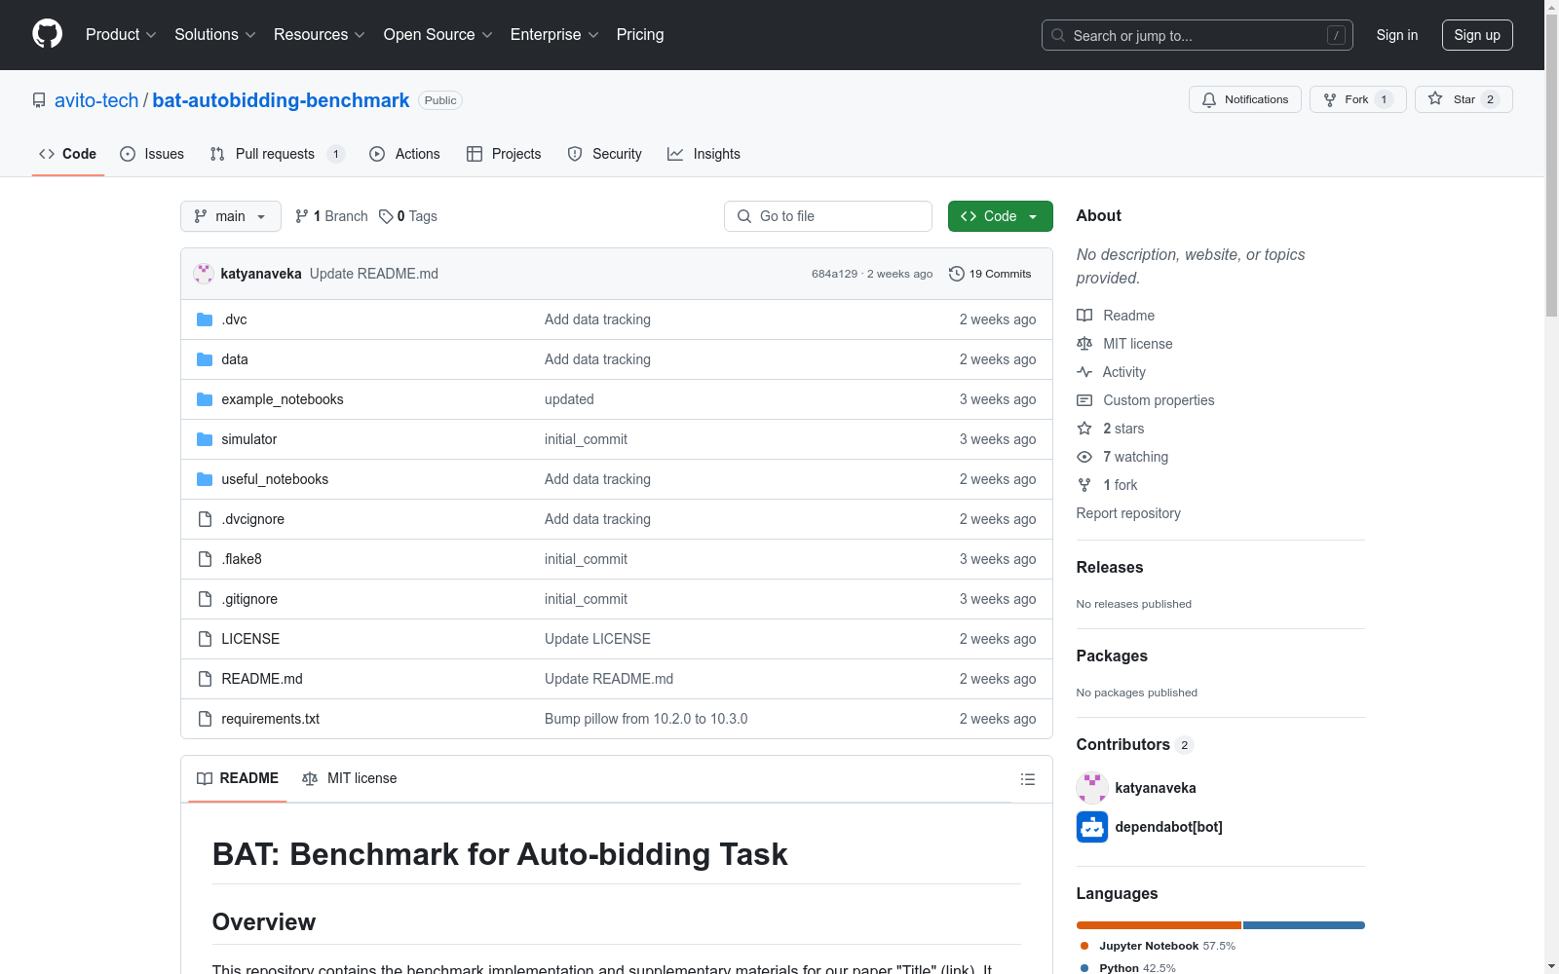Image resolution: width=1559 pixels, height=974 pixels.
Task: Click the orange Jupyter Notebook language bar
Action: [x=1159, y=925]
